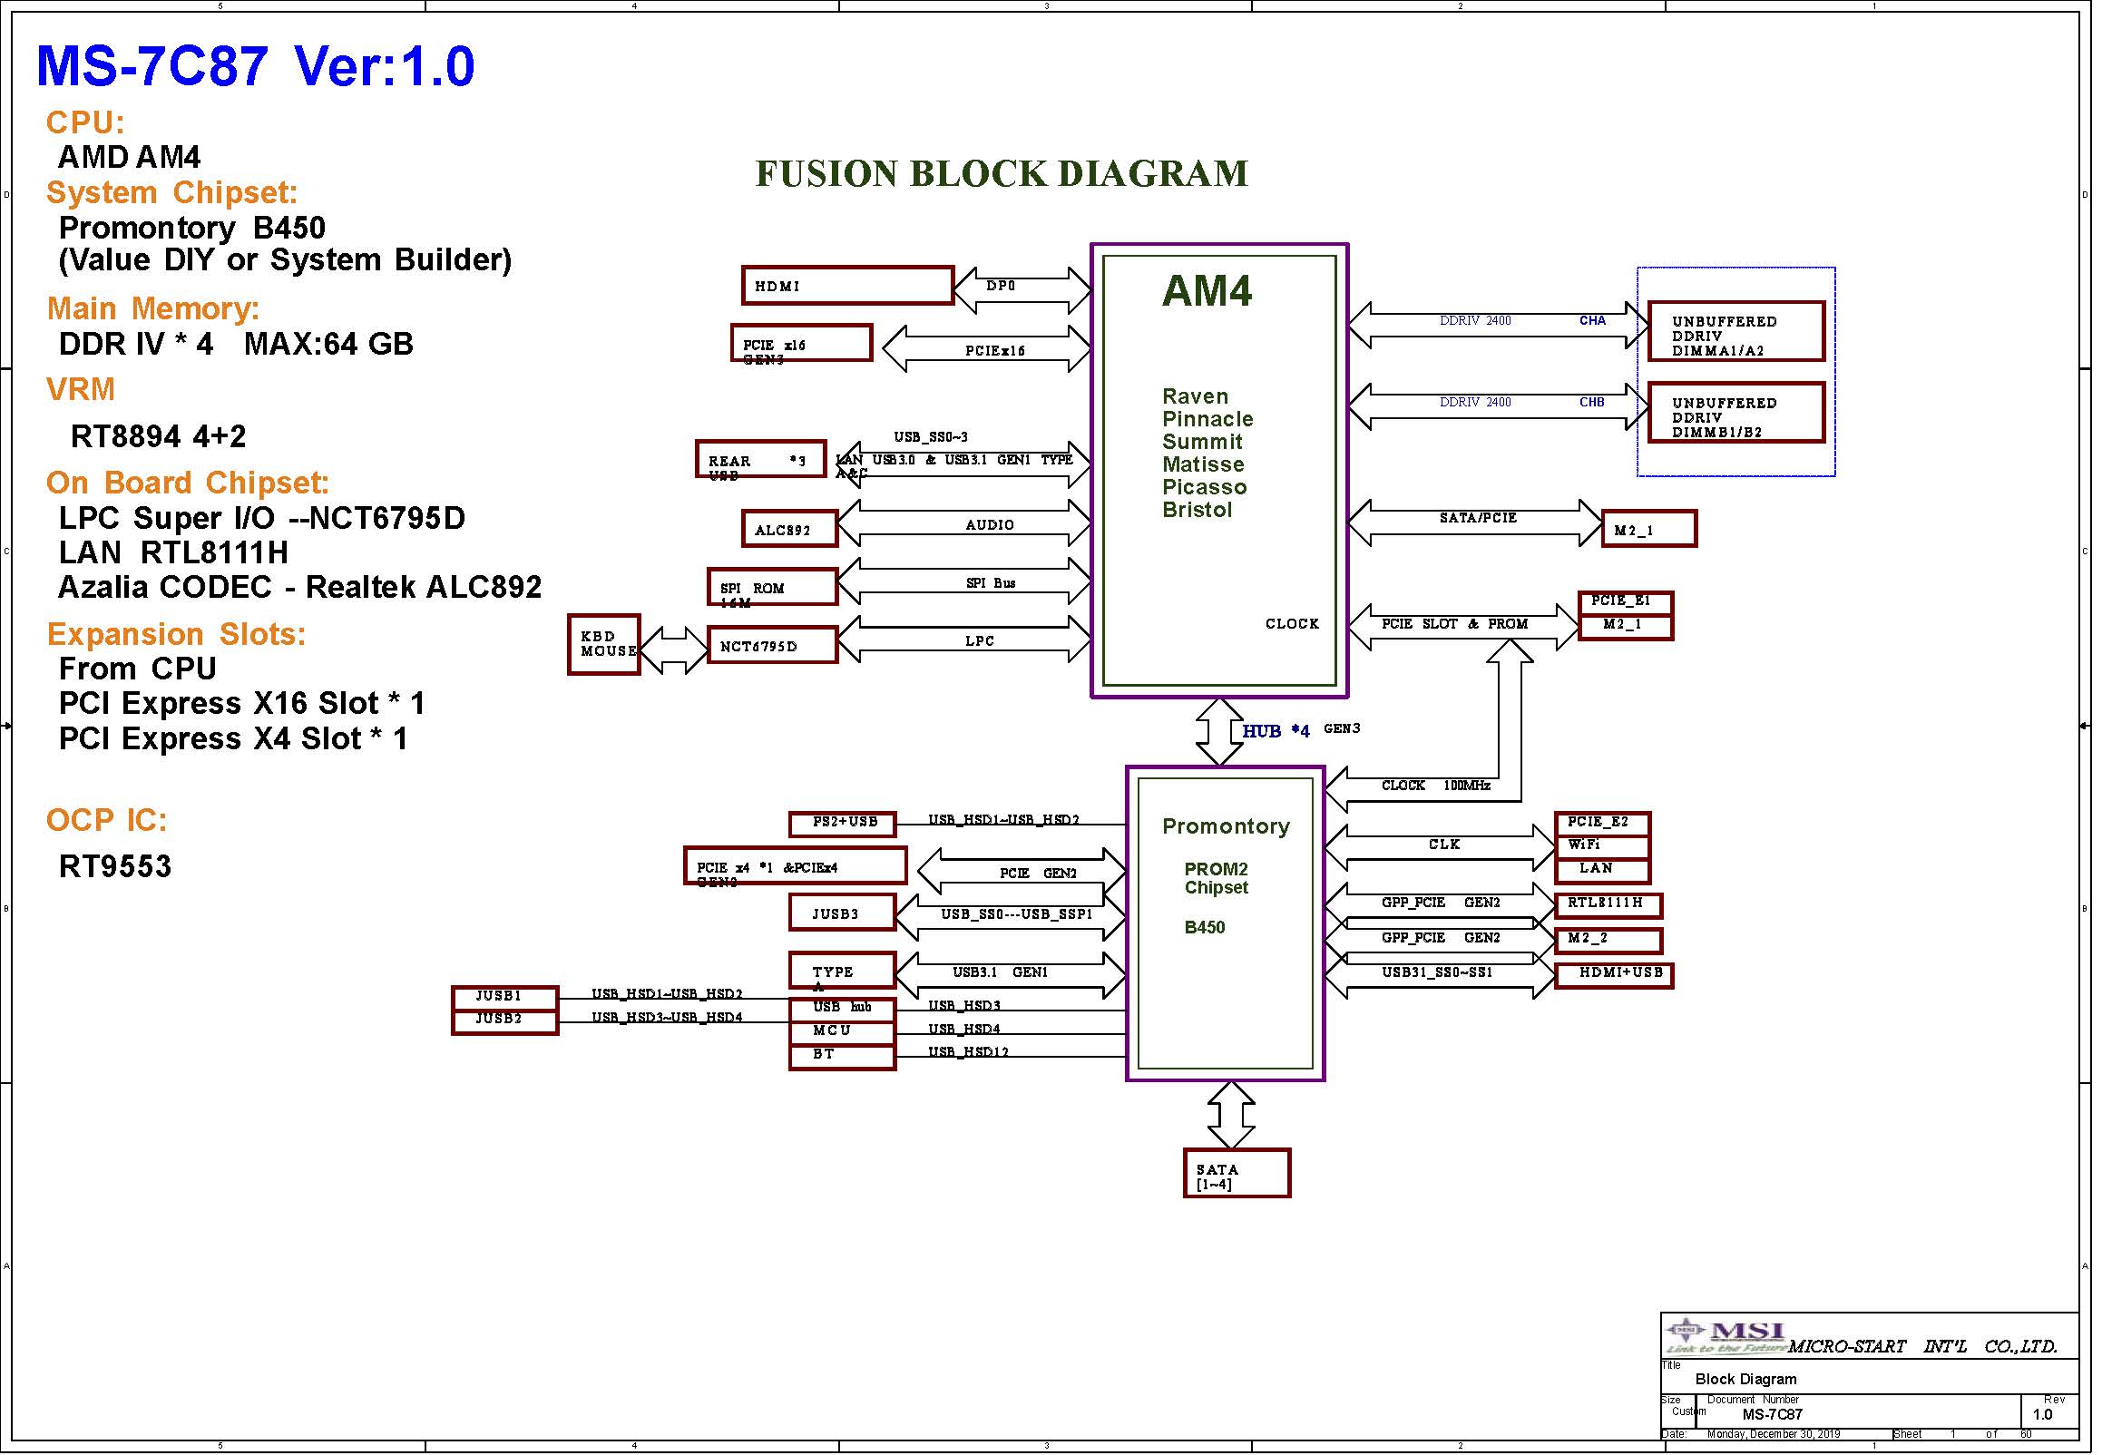Click the "PS2+USB" block
Screen dimensions: 2102x1455
coord(842,825)
